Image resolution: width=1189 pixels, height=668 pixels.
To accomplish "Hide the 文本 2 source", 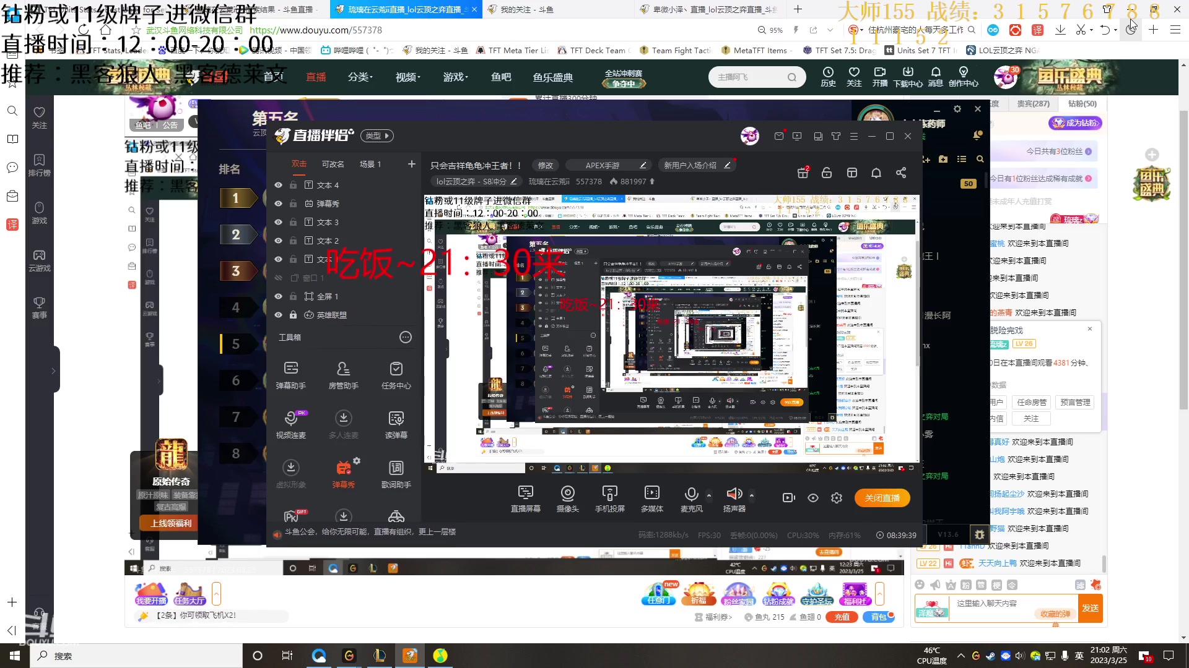I will 278,241.
